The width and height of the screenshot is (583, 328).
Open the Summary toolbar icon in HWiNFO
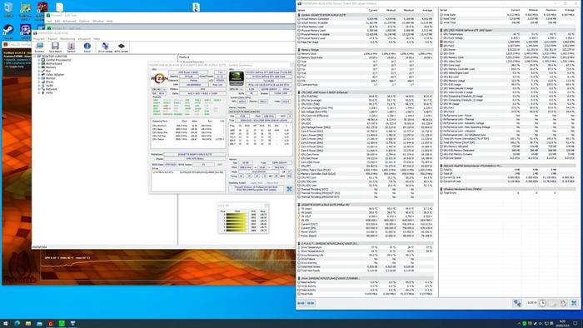39,47
